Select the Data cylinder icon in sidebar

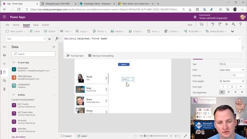tap(4, 72)
